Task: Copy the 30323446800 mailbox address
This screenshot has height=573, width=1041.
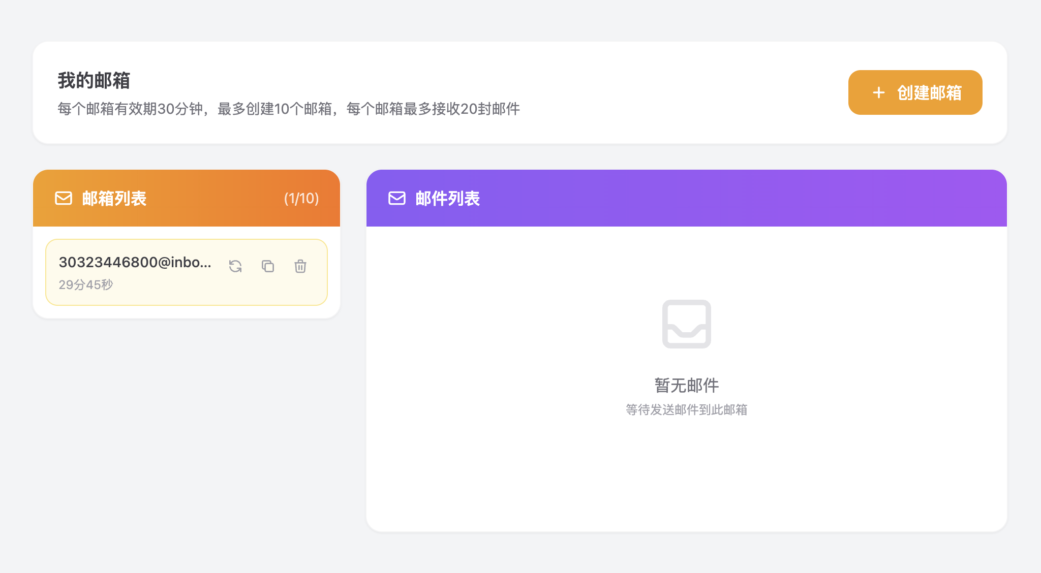Action: 268,266
